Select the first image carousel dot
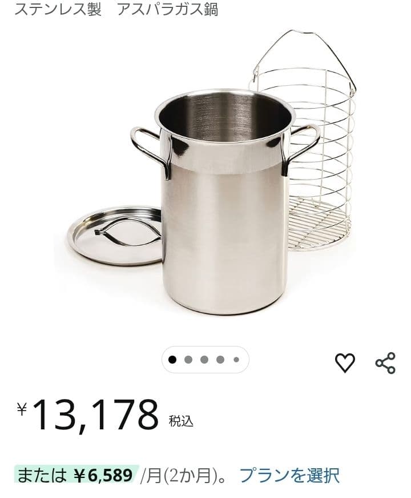411x498 pixels. (172, 360)
